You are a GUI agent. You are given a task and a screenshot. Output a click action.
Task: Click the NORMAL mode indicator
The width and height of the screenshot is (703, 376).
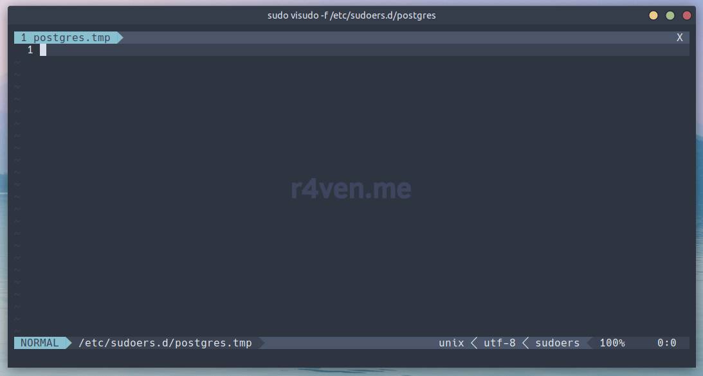click(39, 343)
